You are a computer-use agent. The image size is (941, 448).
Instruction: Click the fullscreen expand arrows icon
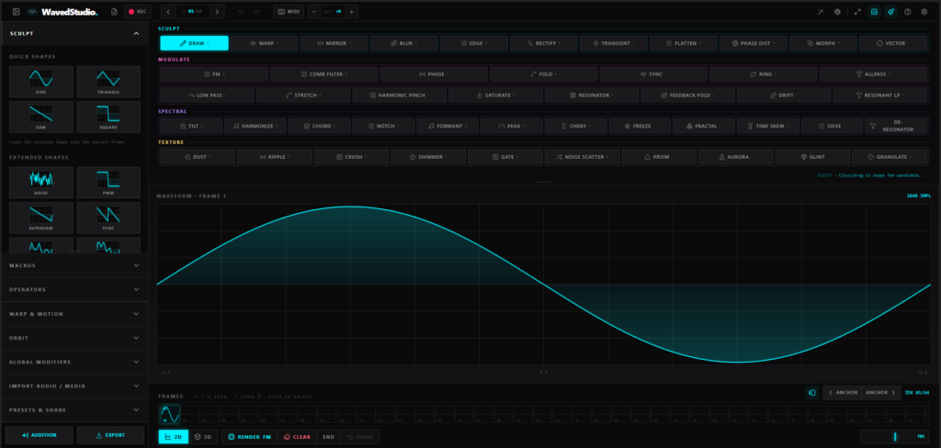pyautogui.click(x=857, y=11)
